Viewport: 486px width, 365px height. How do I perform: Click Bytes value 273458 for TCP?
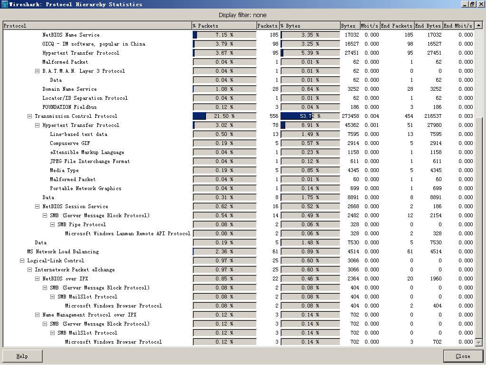[x=350, y=116]
